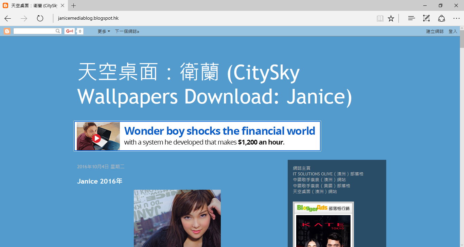This screenshot has height=247, width=464.
Task: Click the Janice 2016 photo thumbnail
Action: [x=177, y=219]
